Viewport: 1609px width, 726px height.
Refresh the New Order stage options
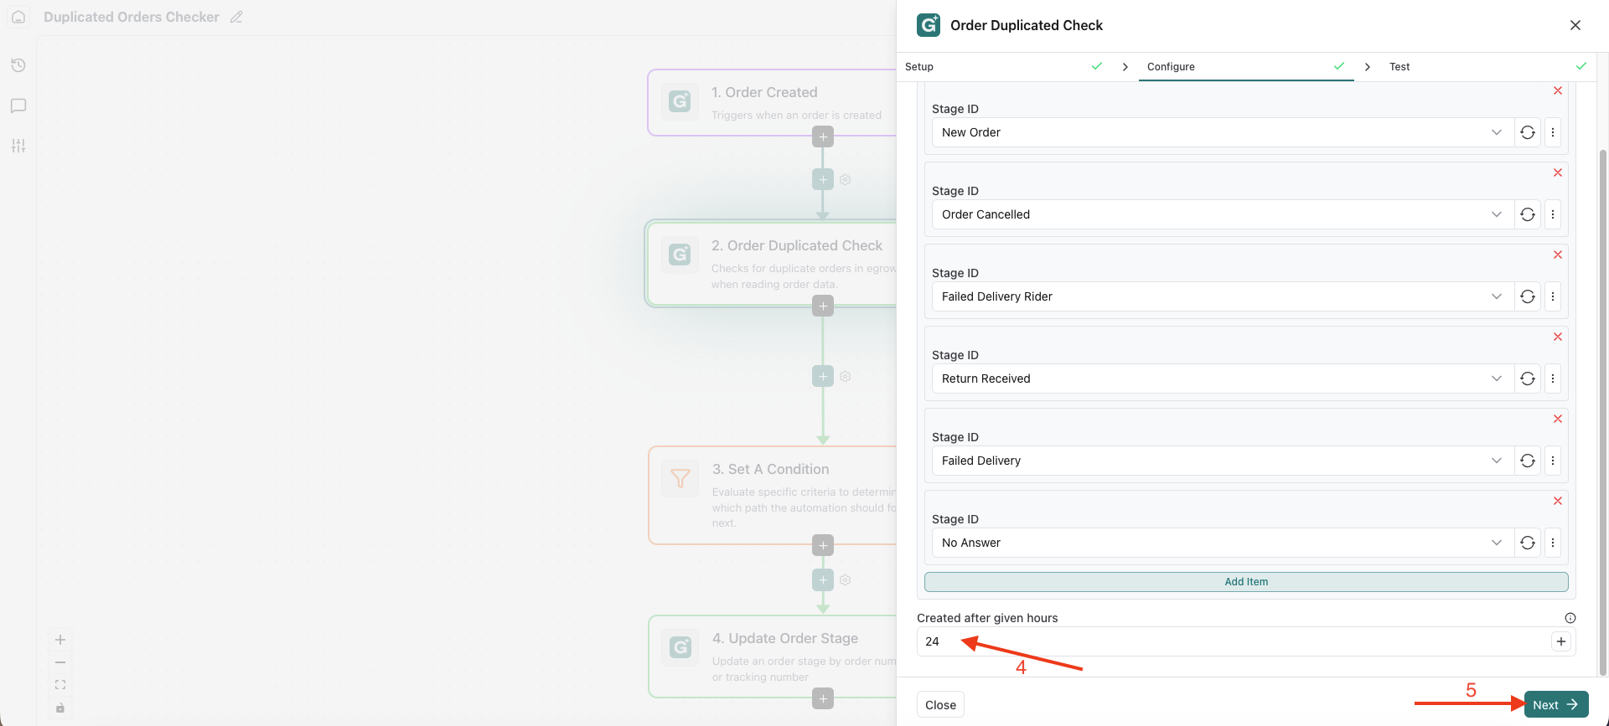tap(1528, 132)
